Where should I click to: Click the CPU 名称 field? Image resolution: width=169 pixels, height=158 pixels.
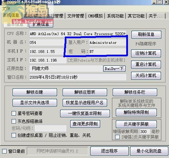click(x=78, y=34)
